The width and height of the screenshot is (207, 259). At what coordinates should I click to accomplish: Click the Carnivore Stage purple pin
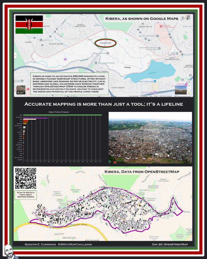[155, 92]
